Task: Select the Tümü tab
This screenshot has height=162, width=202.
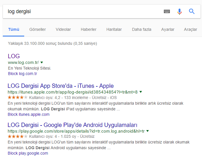Action: pos(14,29)
